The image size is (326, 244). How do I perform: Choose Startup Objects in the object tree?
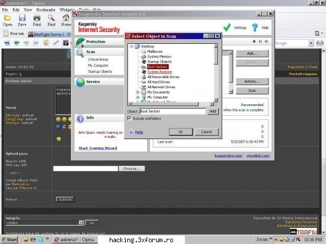(x=159, y=62)
